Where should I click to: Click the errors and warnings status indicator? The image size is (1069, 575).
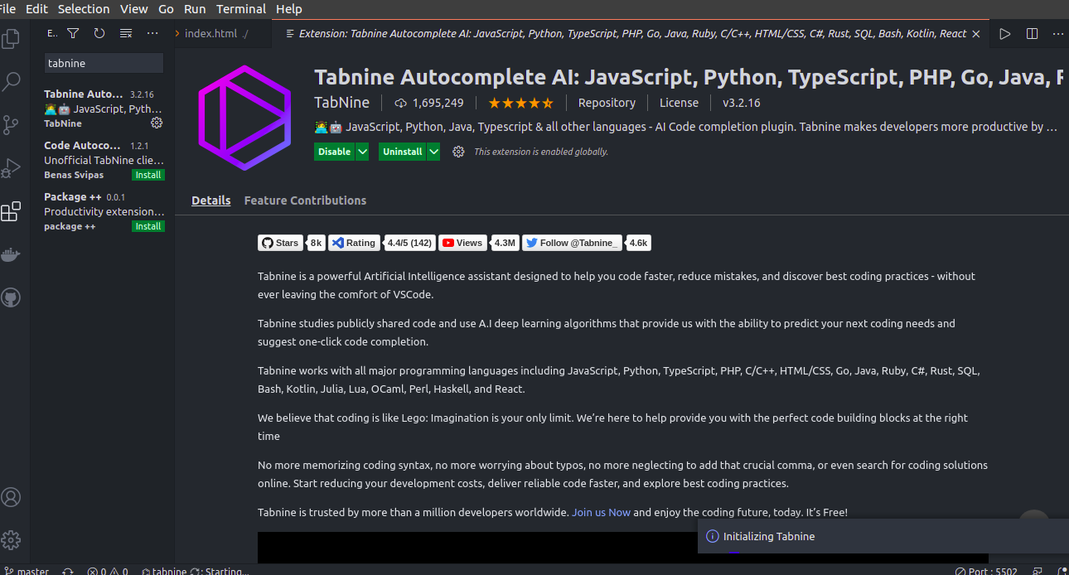pos(107,571)
